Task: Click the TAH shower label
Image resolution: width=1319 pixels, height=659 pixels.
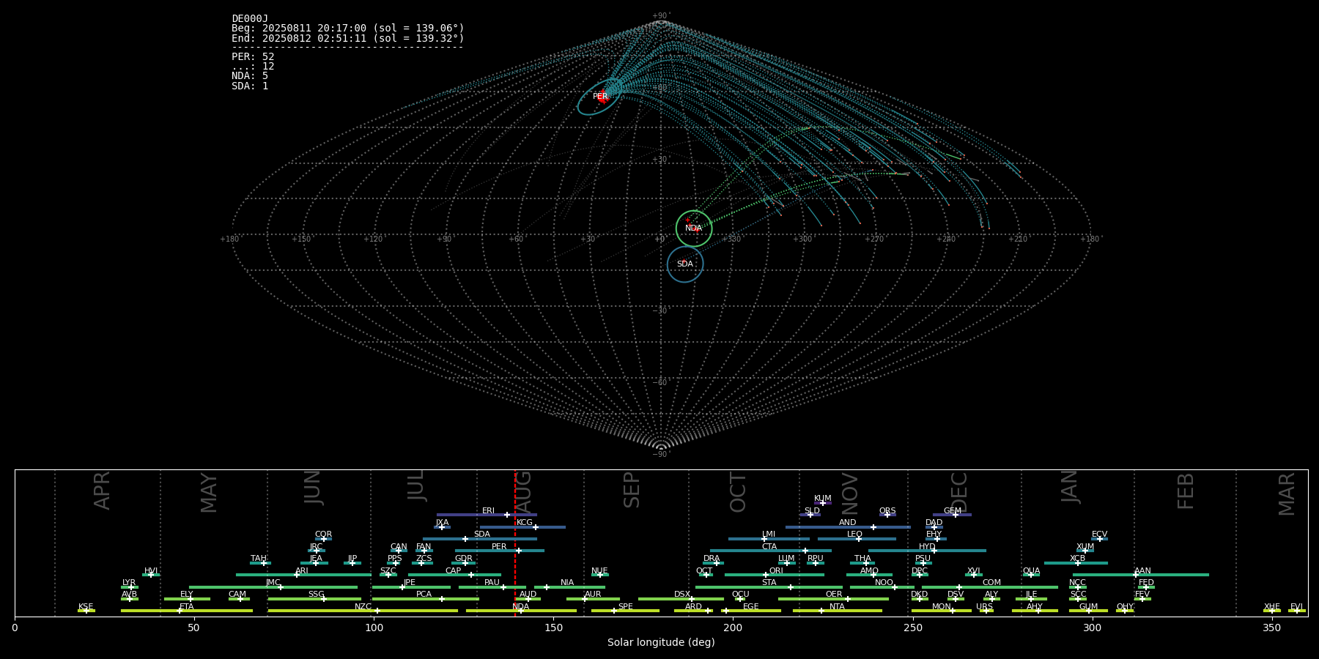Action: pos(259,558)
